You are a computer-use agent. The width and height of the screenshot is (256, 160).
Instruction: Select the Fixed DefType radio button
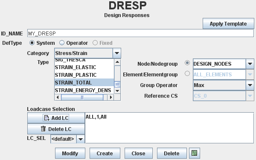tap(95, 43)
